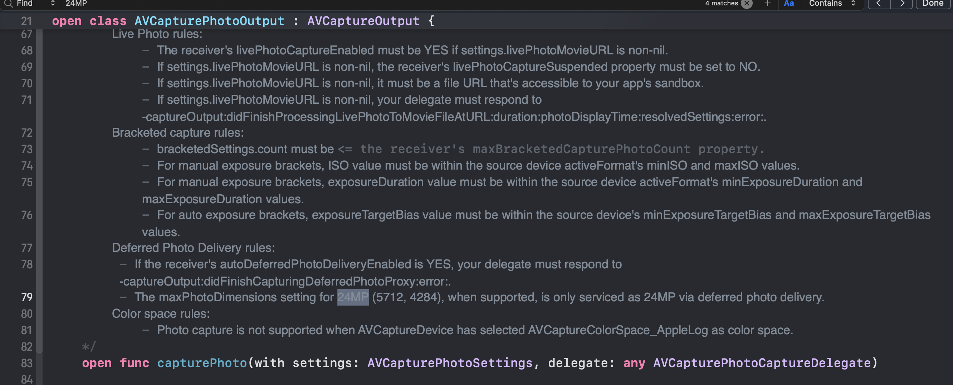Viewport: 953px width, 385px height.
Task: Click the AVCaptureOutput superclass identifier
Action: 363,21
